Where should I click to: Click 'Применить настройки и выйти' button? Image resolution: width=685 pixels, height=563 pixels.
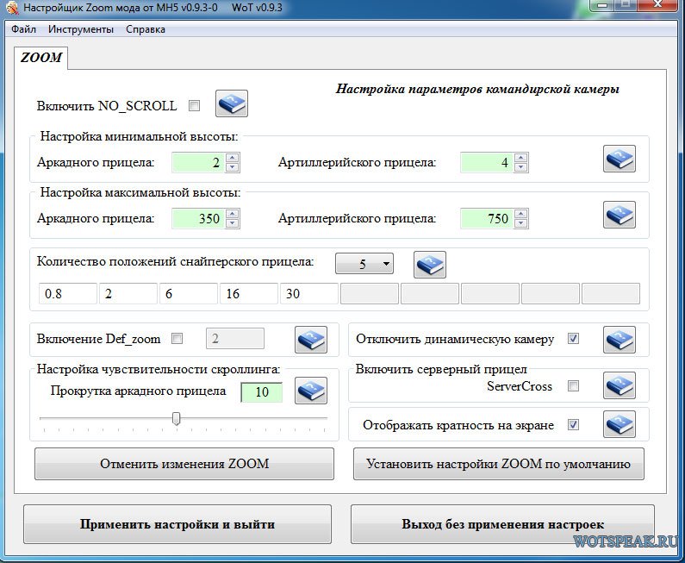[x=177, y=524]
